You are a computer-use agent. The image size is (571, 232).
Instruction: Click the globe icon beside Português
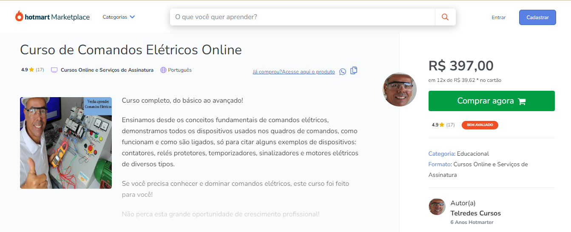(163, 70)
